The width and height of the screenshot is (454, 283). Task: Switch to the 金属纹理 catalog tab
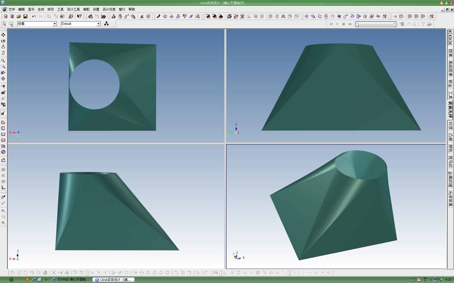[450, 179]
